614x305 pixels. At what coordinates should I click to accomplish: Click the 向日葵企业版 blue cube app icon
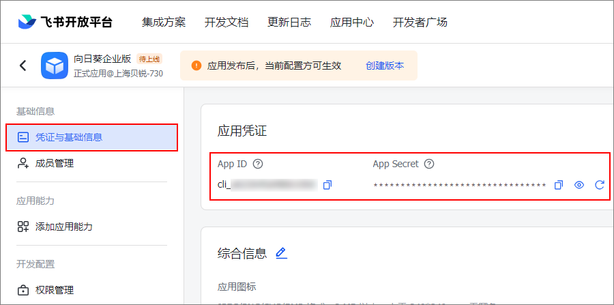coord(55,66)
